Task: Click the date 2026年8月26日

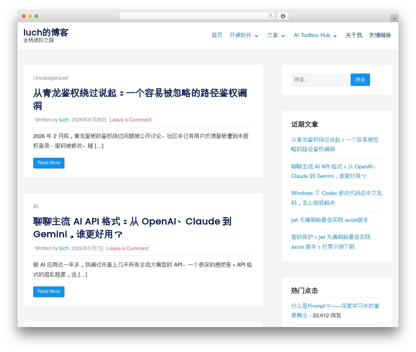Action: pyautogui.click(x=89, y=120)
